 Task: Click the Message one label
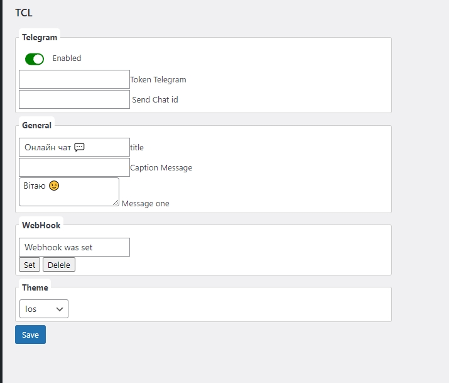146,203
